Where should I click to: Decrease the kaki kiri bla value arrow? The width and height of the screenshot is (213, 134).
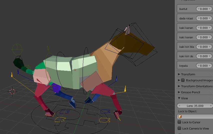[199, 47]
